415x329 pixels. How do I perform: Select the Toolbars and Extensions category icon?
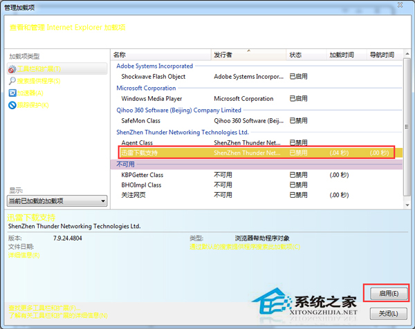12,69
